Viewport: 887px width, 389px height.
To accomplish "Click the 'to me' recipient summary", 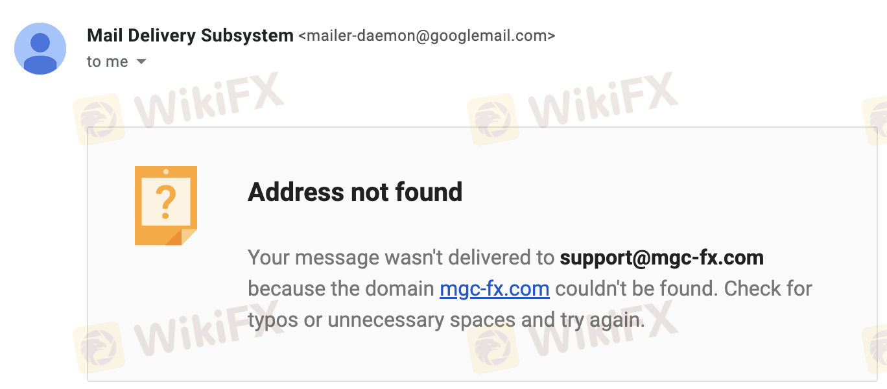I will pyautogui.click(x=108, y=62).
